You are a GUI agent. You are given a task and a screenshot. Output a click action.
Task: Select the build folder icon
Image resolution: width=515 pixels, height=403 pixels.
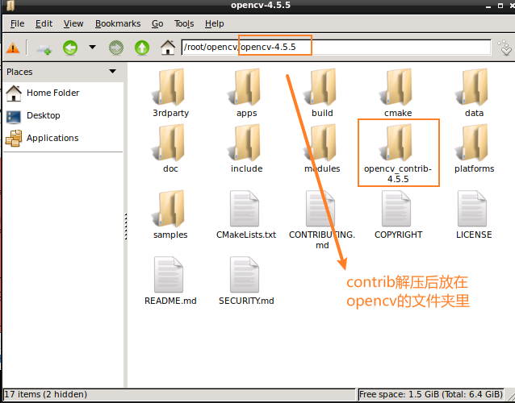pos(322,89)
